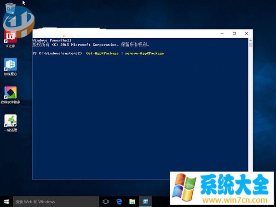
Task: Open the Recycle Bin desktop icon
Action: tap(11, 11)
